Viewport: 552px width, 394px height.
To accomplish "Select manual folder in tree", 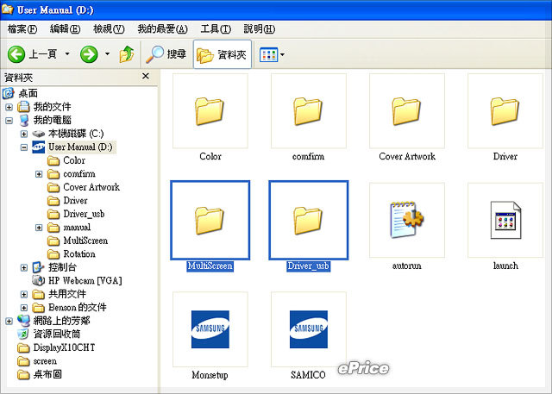I will [x=77, y=227].
